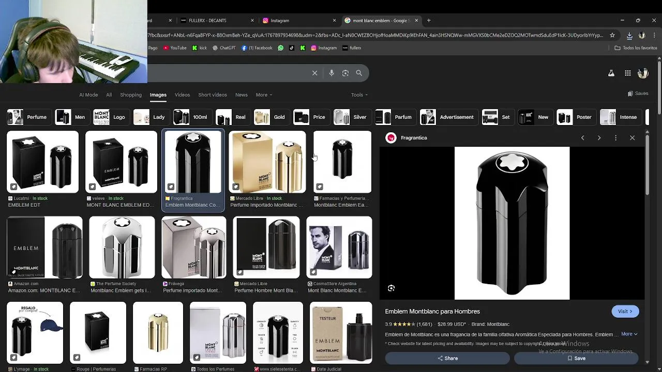Show next image in preview panel
662x372 pixels.
point(599,138)
